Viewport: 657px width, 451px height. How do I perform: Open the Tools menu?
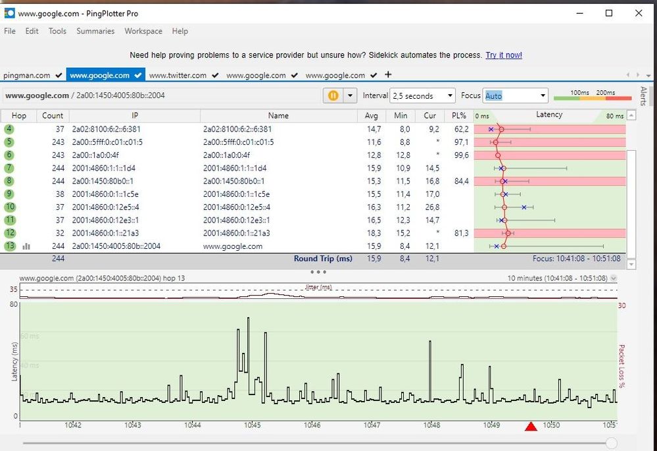(57, 31)
